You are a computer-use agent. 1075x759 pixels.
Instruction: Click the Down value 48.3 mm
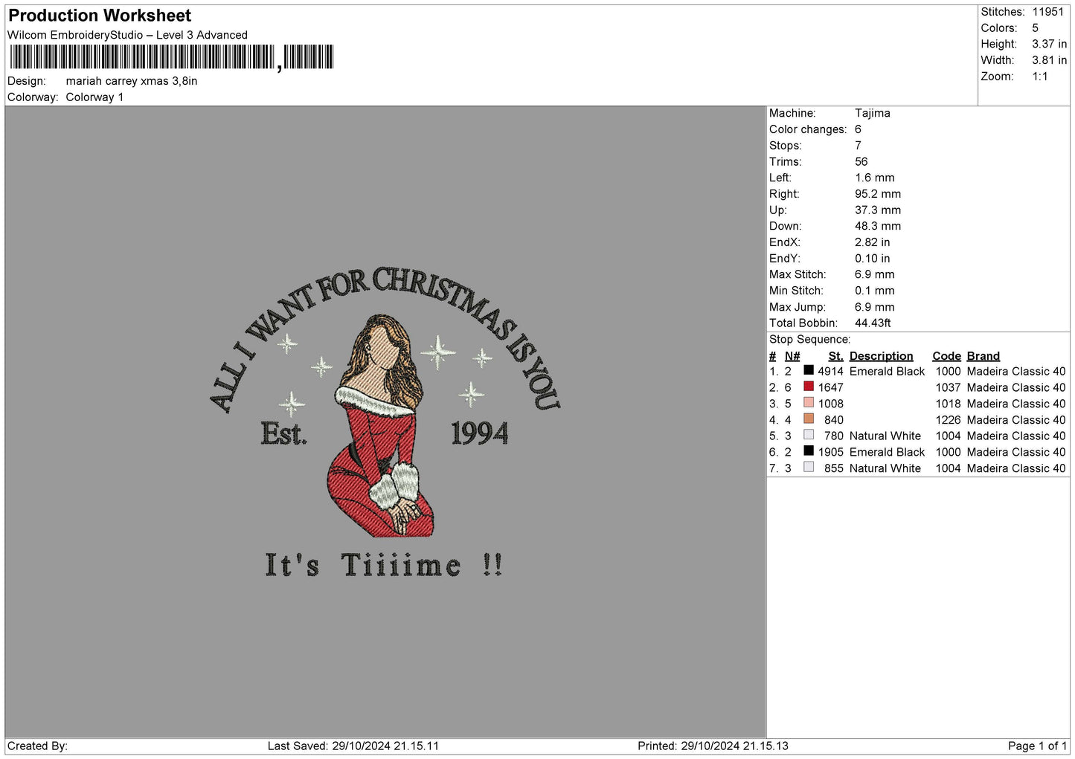(x=878, y=226)
